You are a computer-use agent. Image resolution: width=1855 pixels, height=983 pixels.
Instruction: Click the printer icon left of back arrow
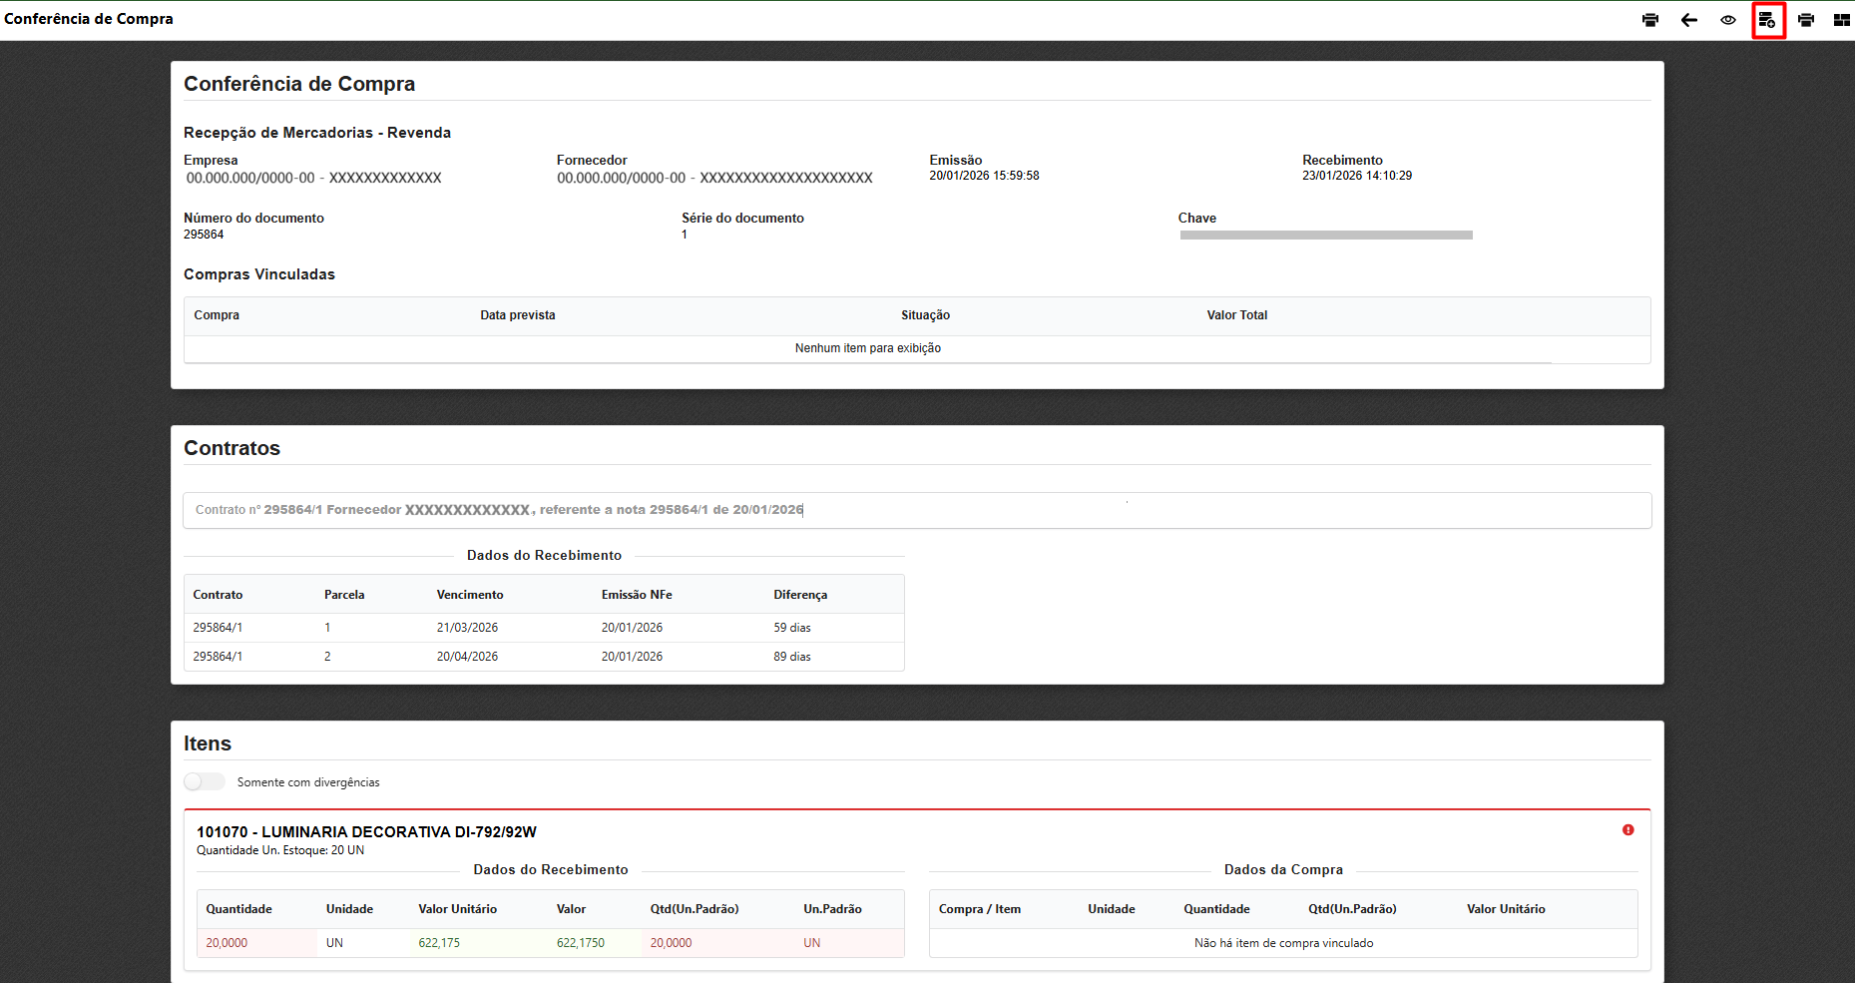[1650, 20]
